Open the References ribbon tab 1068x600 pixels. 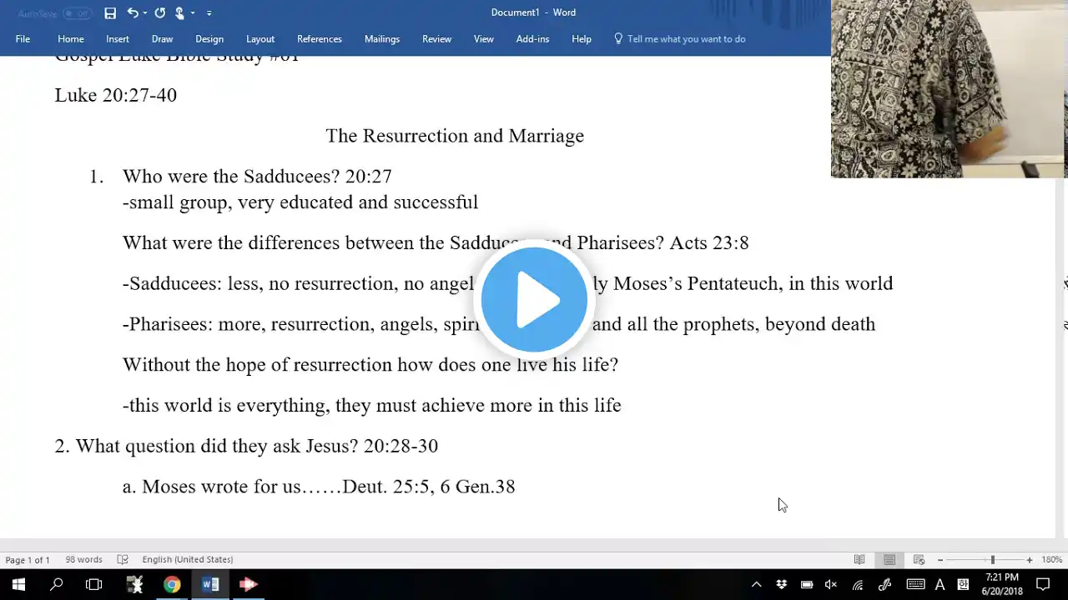click(319, 39)
